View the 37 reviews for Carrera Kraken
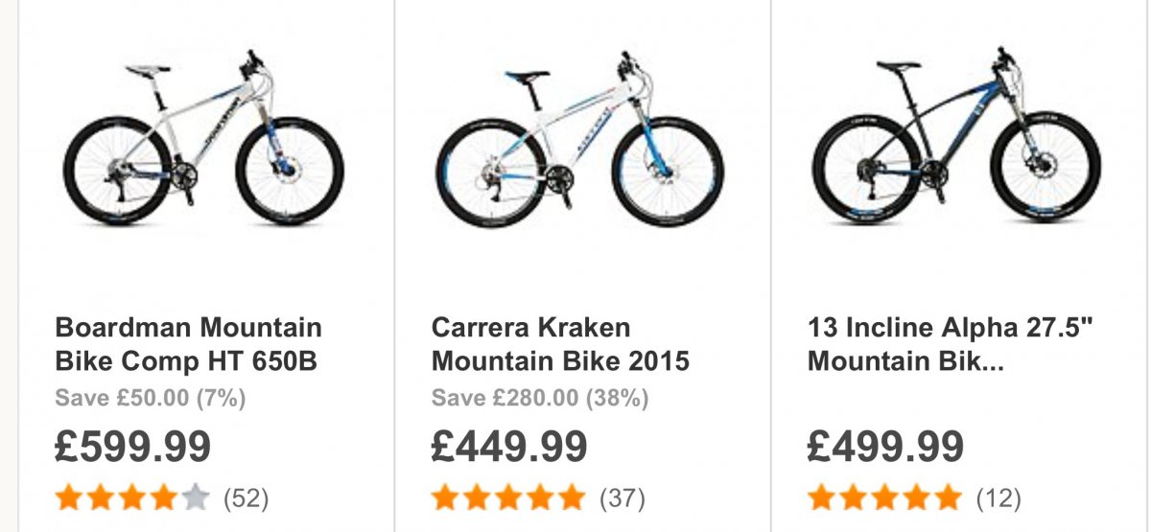This screenshot has height=532, width=1151. [622, 498]
